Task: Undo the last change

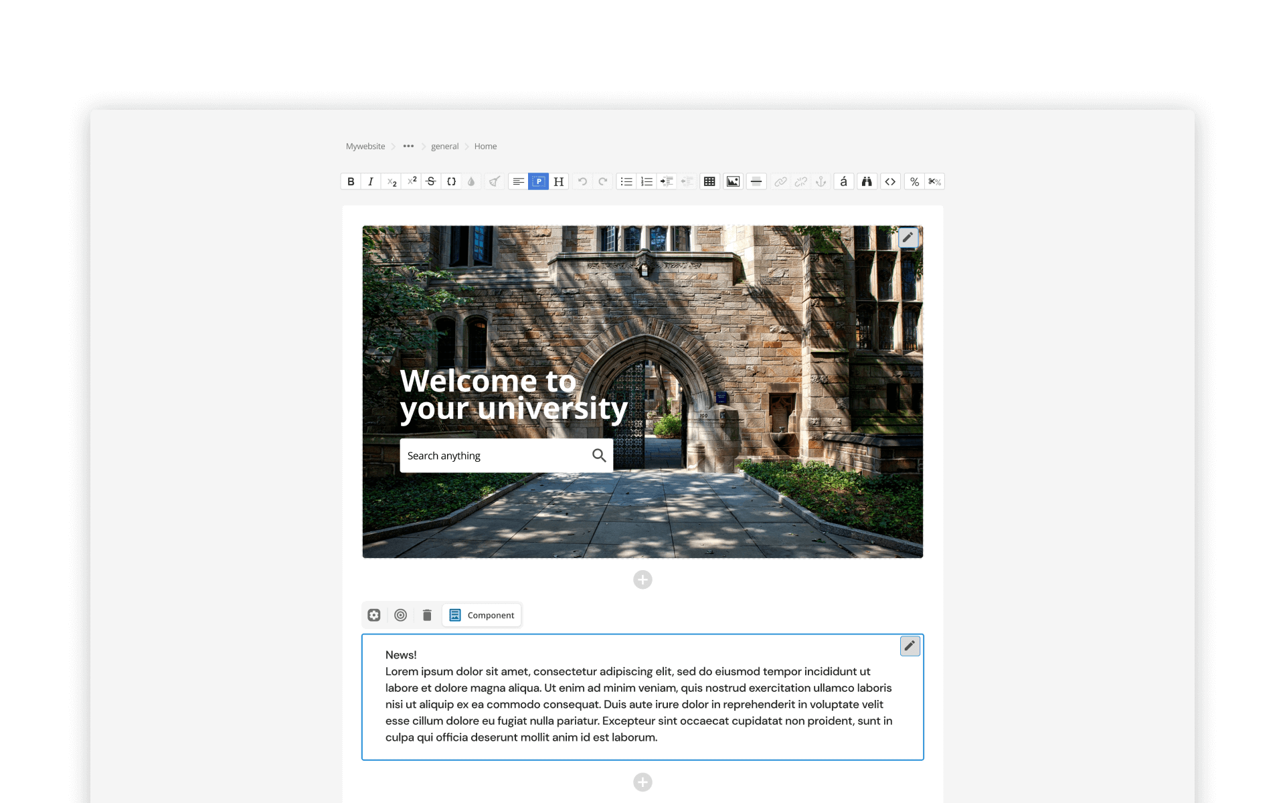Action: (x=582, y=181)
